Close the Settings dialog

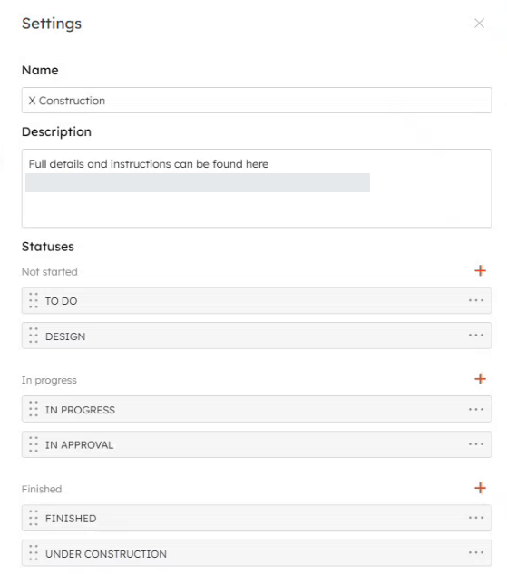tap(479, 23)
